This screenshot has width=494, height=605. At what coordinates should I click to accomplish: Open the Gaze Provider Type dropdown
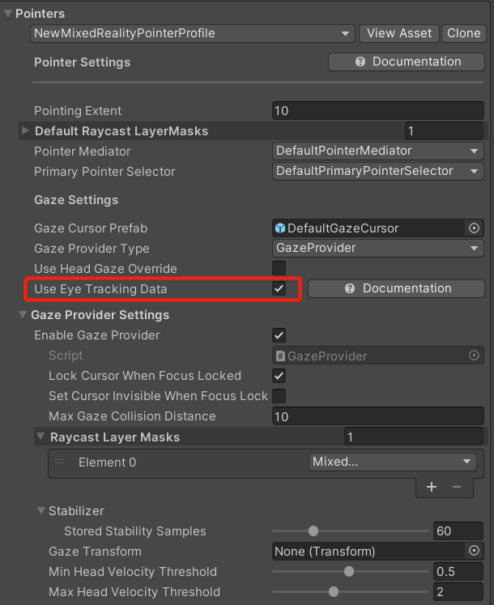coord(377,249)
